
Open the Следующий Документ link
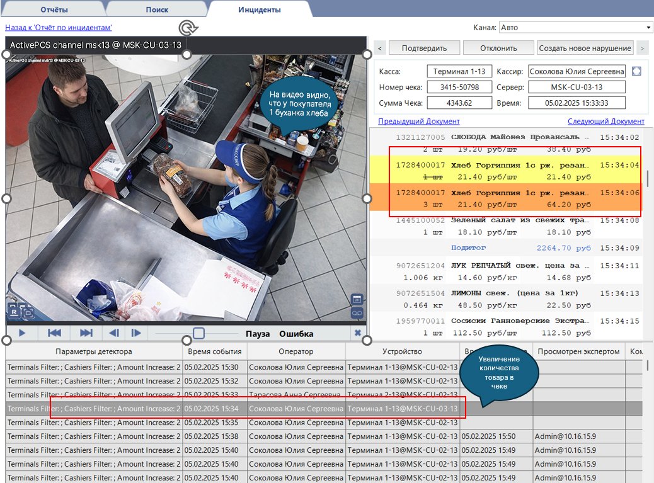coord(605,121)
